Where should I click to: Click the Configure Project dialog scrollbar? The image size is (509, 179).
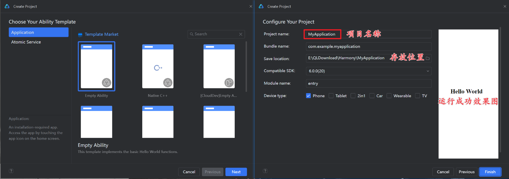pos(500,90)
